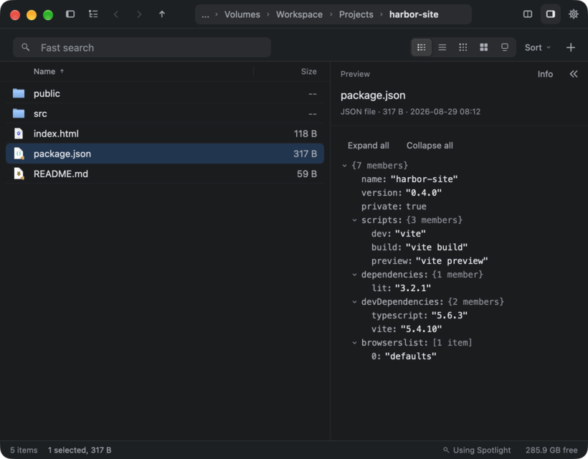Screen dimensions: 588x459
Task: Select the src folder name
Action: [40, 113]
